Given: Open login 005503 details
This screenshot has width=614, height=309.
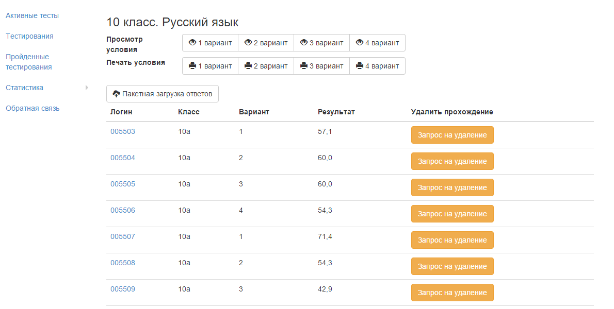Looking at the screenshot, I should 123,131.
